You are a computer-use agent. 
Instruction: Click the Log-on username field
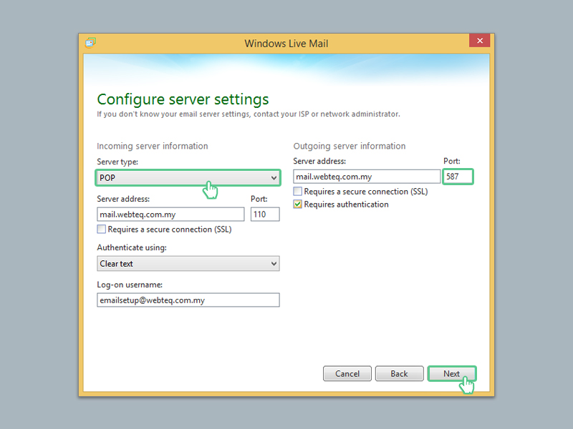(188, 300)
